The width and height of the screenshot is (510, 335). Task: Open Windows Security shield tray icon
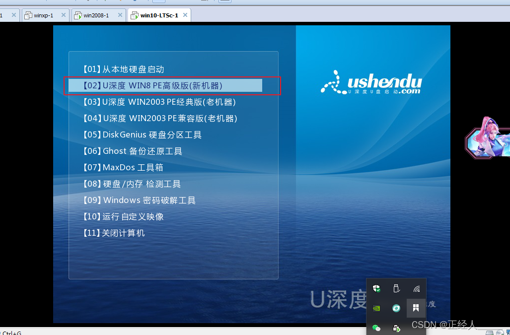376,288
